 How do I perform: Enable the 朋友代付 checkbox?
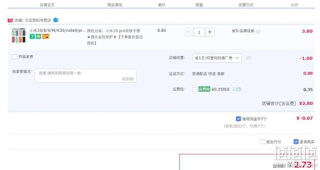[262, 142]
